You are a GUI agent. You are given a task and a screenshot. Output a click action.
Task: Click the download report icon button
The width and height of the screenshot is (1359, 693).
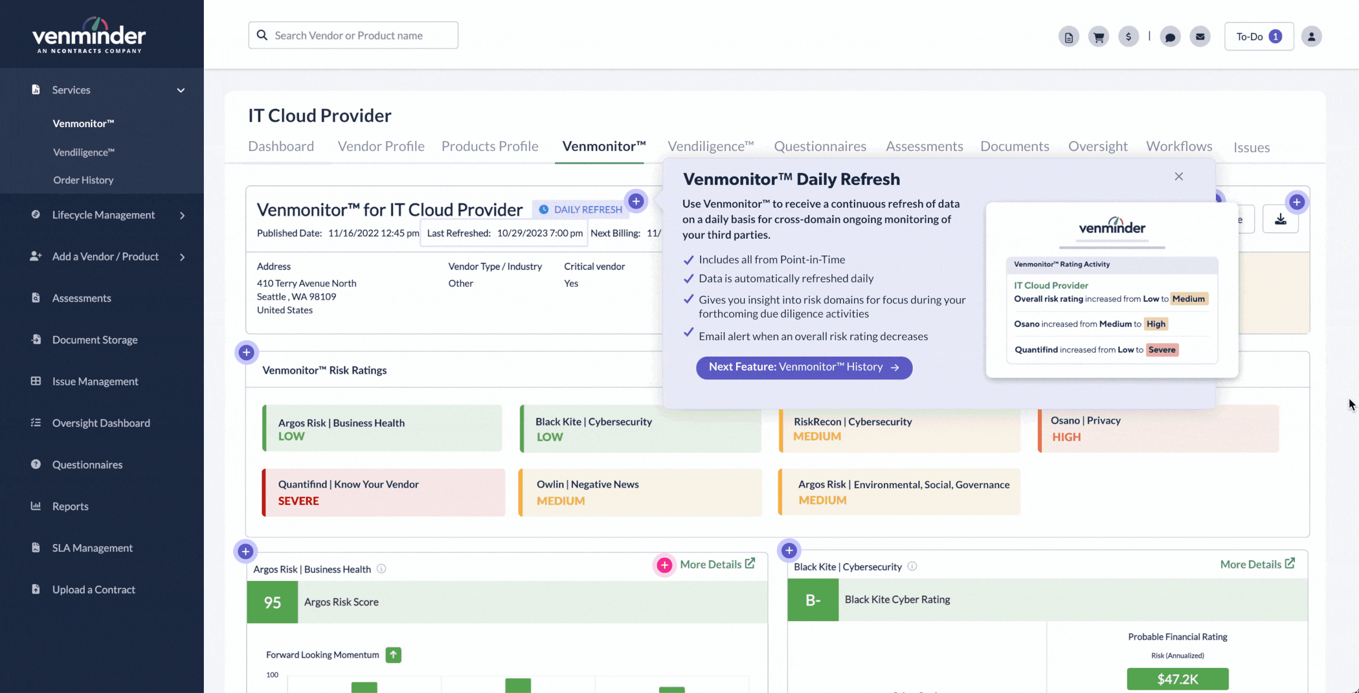pyautogui.click(x=1280, y=220)
